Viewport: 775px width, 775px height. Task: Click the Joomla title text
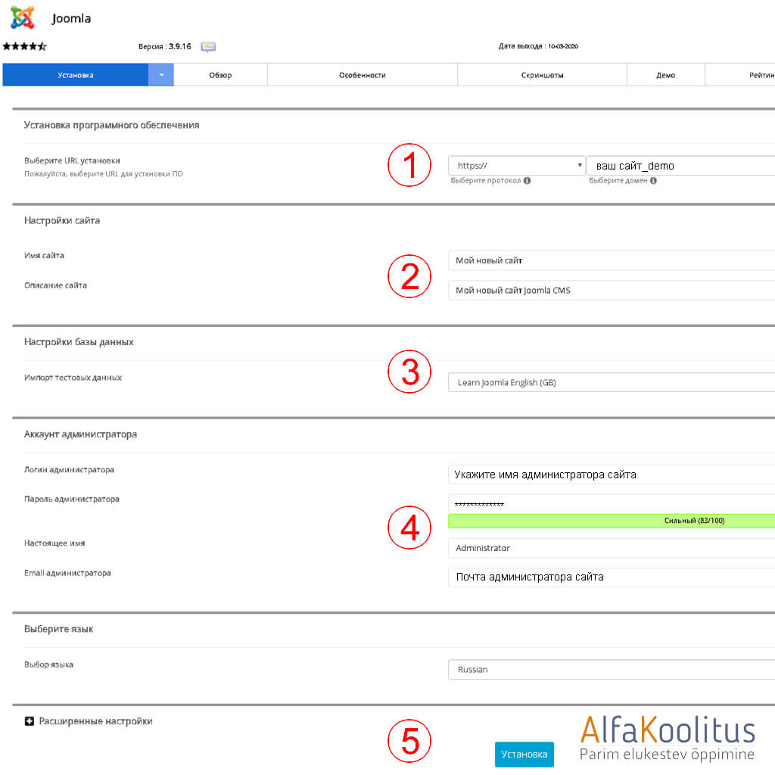pyautogui.click(x=71, y=19)
